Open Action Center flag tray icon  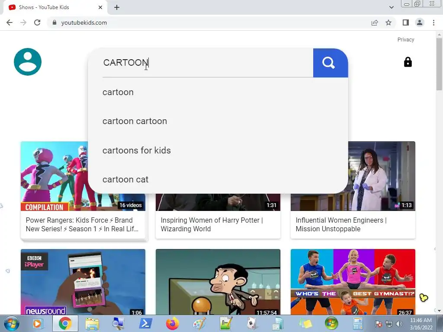pyautogui.click(x=378, y=324)
